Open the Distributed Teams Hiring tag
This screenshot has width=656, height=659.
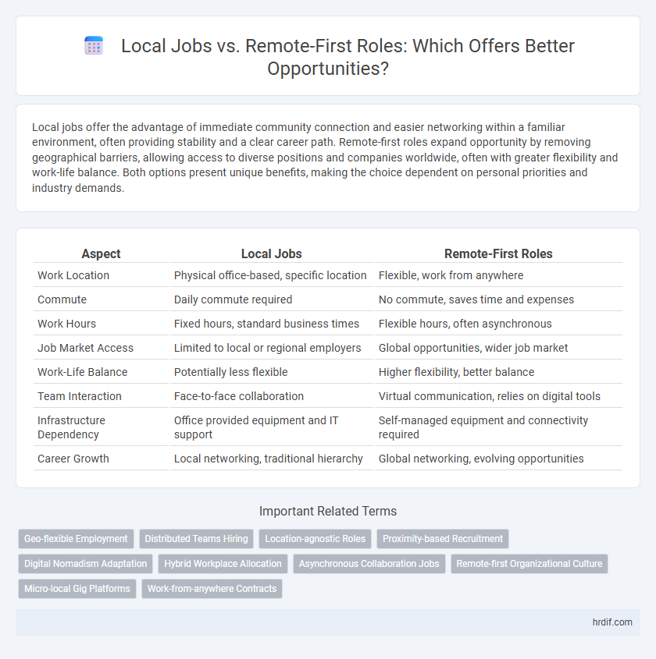197,539
